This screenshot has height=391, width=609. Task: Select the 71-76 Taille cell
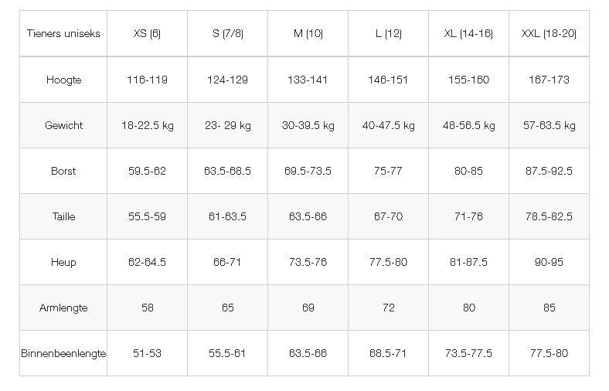[469, 216]
